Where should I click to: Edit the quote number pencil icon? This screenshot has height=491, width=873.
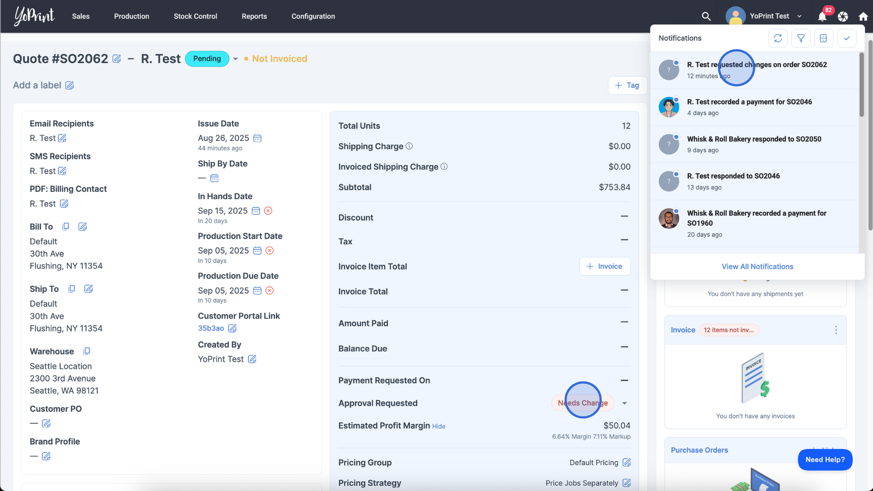(x=117, y=59)
